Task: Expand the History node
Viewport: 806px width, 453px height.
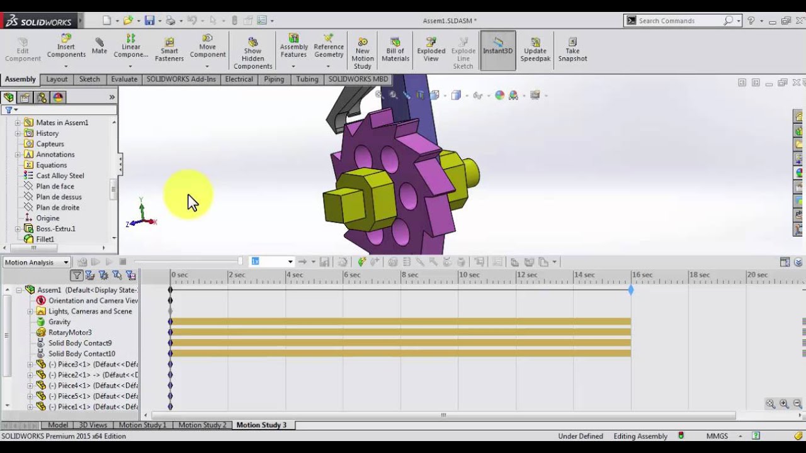Action: [x=18, y=133]
